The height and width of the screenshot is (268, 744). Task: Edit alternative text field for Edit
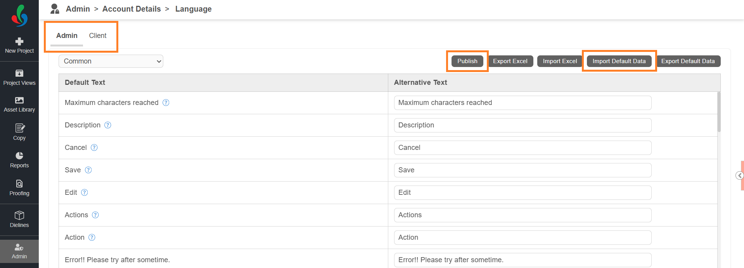tap(523, 192)
